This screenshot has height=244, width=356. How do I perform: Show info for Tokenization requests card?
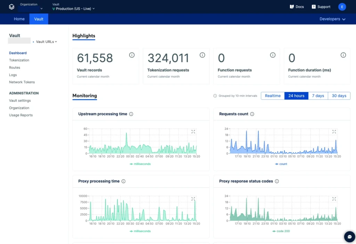click(202, 55)
